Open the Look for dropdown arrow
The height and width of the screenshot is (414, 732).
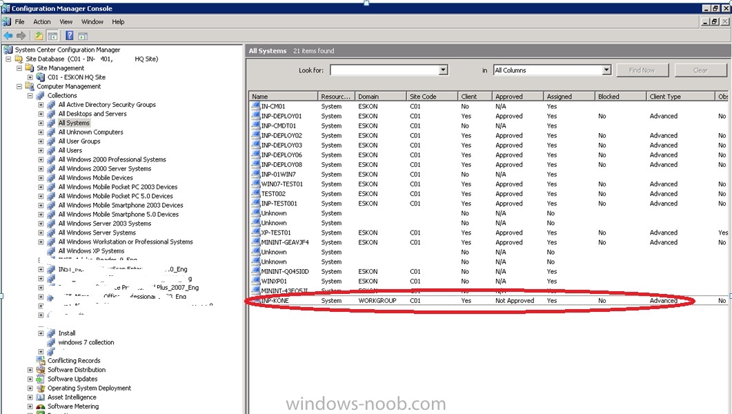tap(444, 70)
